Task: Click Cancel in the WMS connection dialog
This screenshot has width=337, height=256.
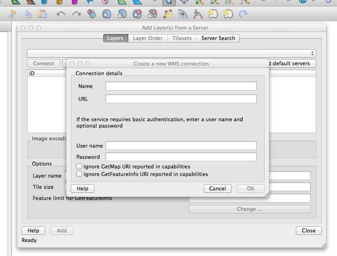Action: coord(217,188)
